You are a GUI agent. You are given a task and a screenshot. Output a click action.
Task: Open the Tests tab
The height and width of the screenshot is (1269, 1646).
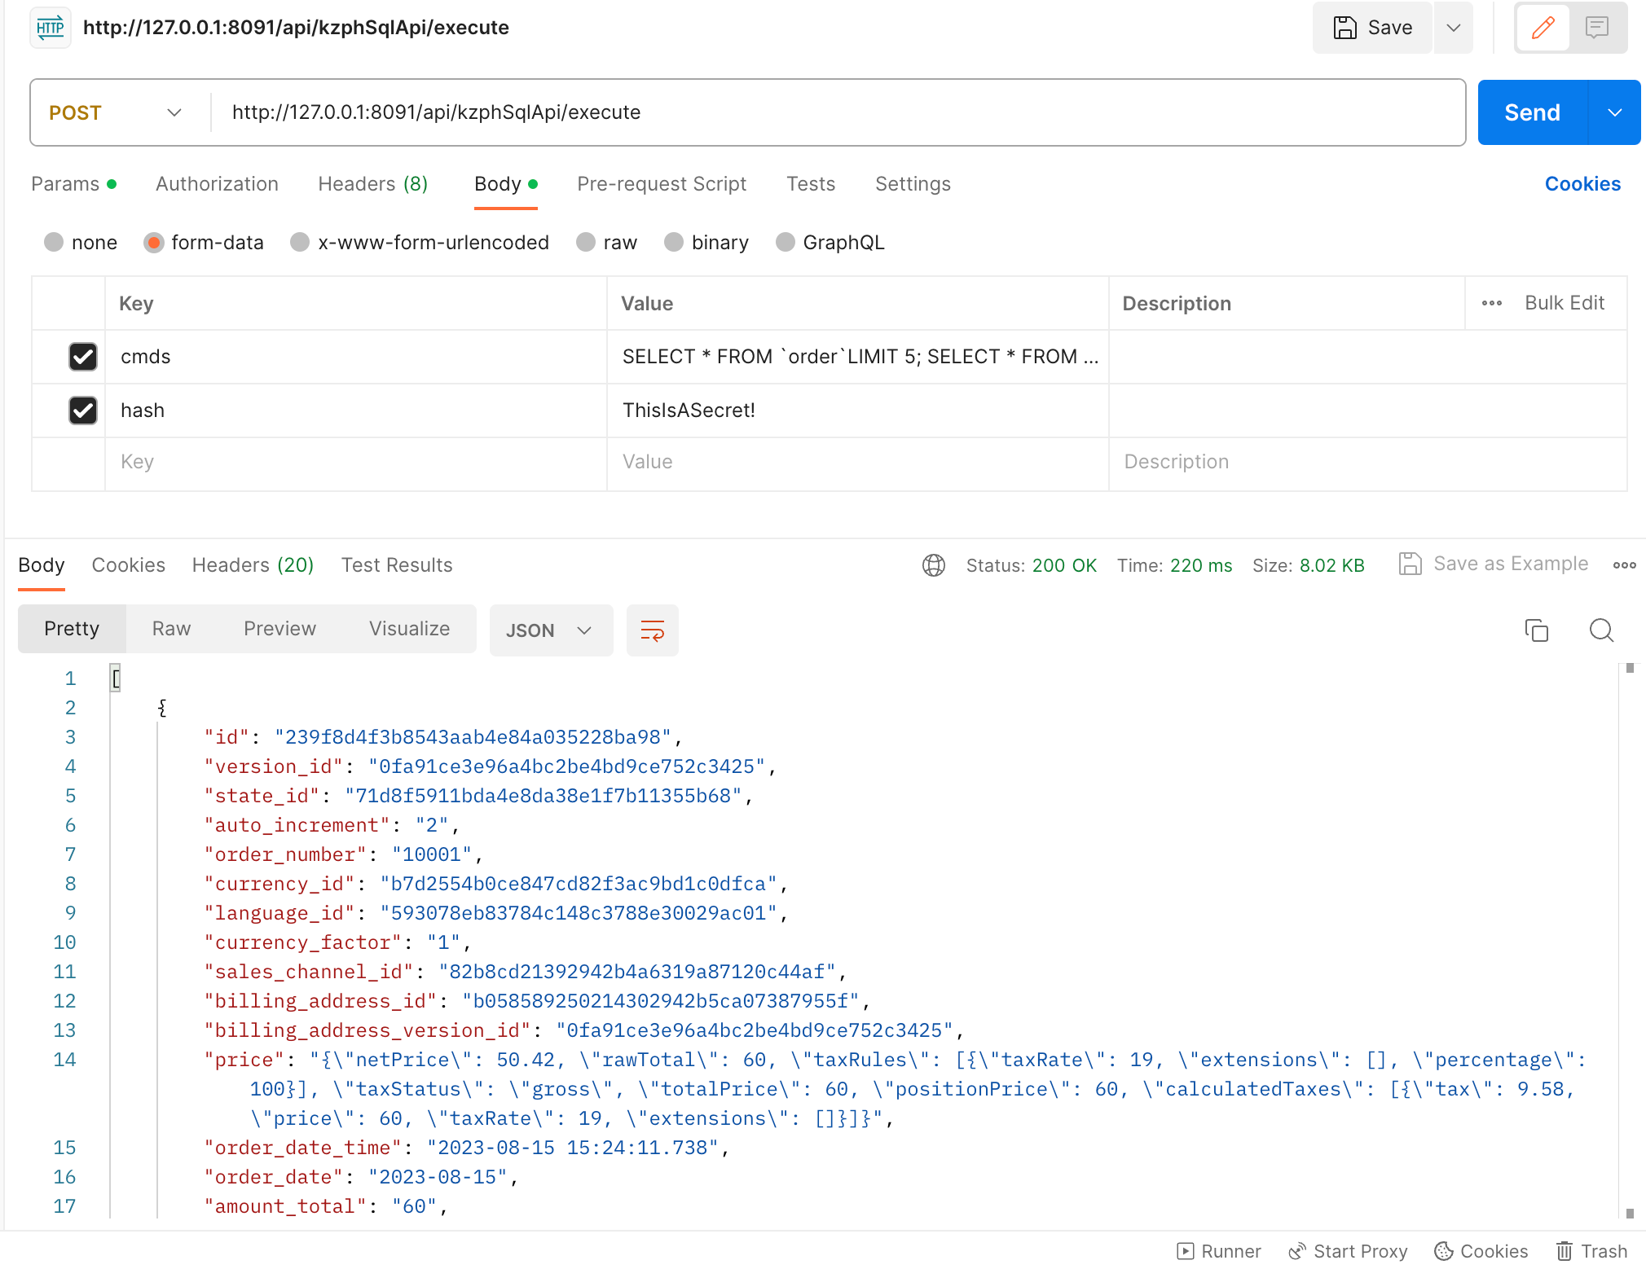tap(811, 184)
